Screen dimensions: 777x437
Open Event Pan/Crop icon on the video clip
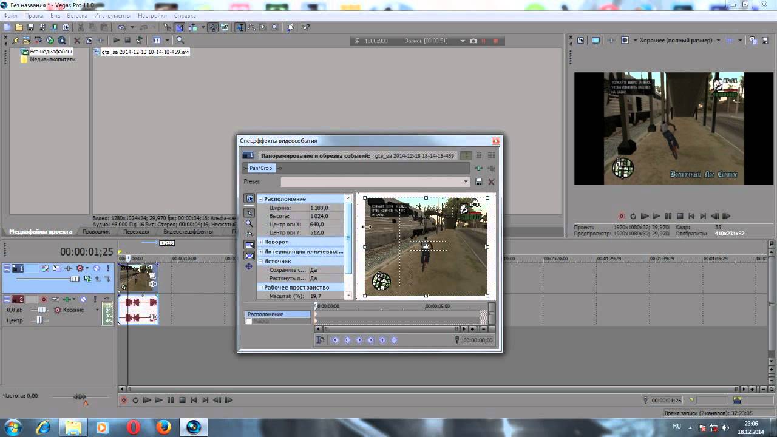pos(152,276)
